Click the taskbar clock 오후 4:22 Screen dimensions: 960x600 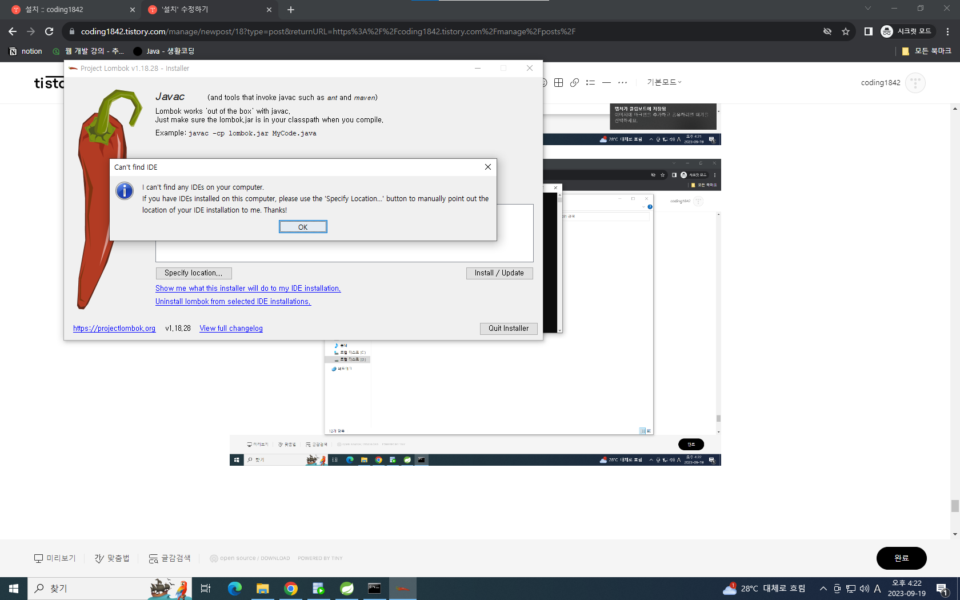coord(907,589)
